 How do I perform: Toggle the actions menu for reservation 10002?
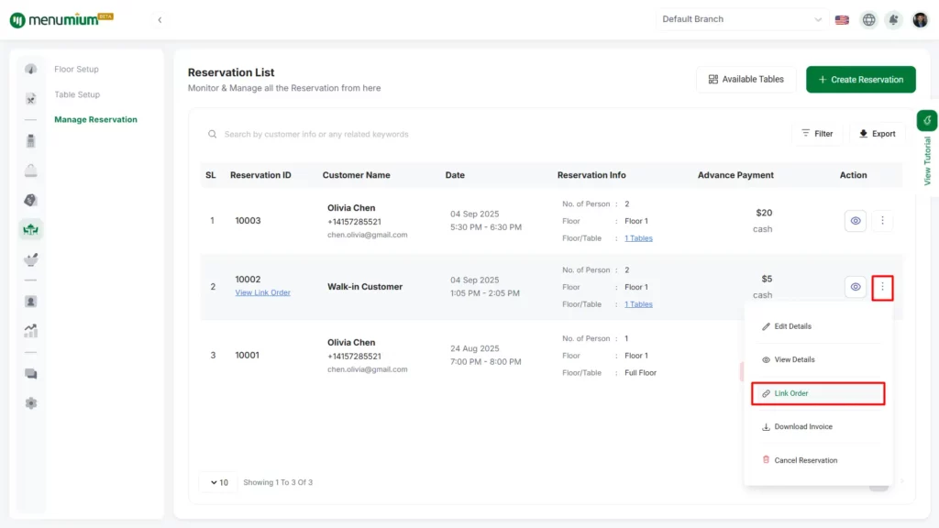[882, 287]
